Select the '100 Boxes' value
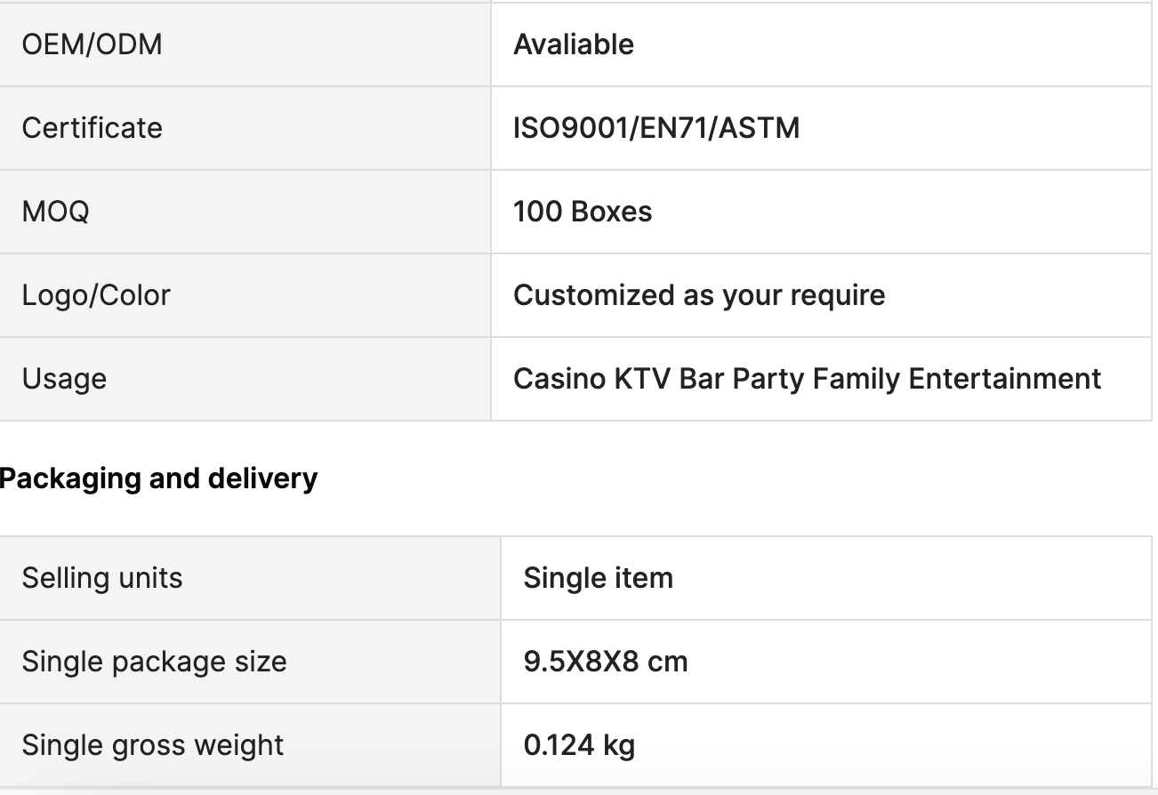The image size is (1158, 795). (583, 212)
